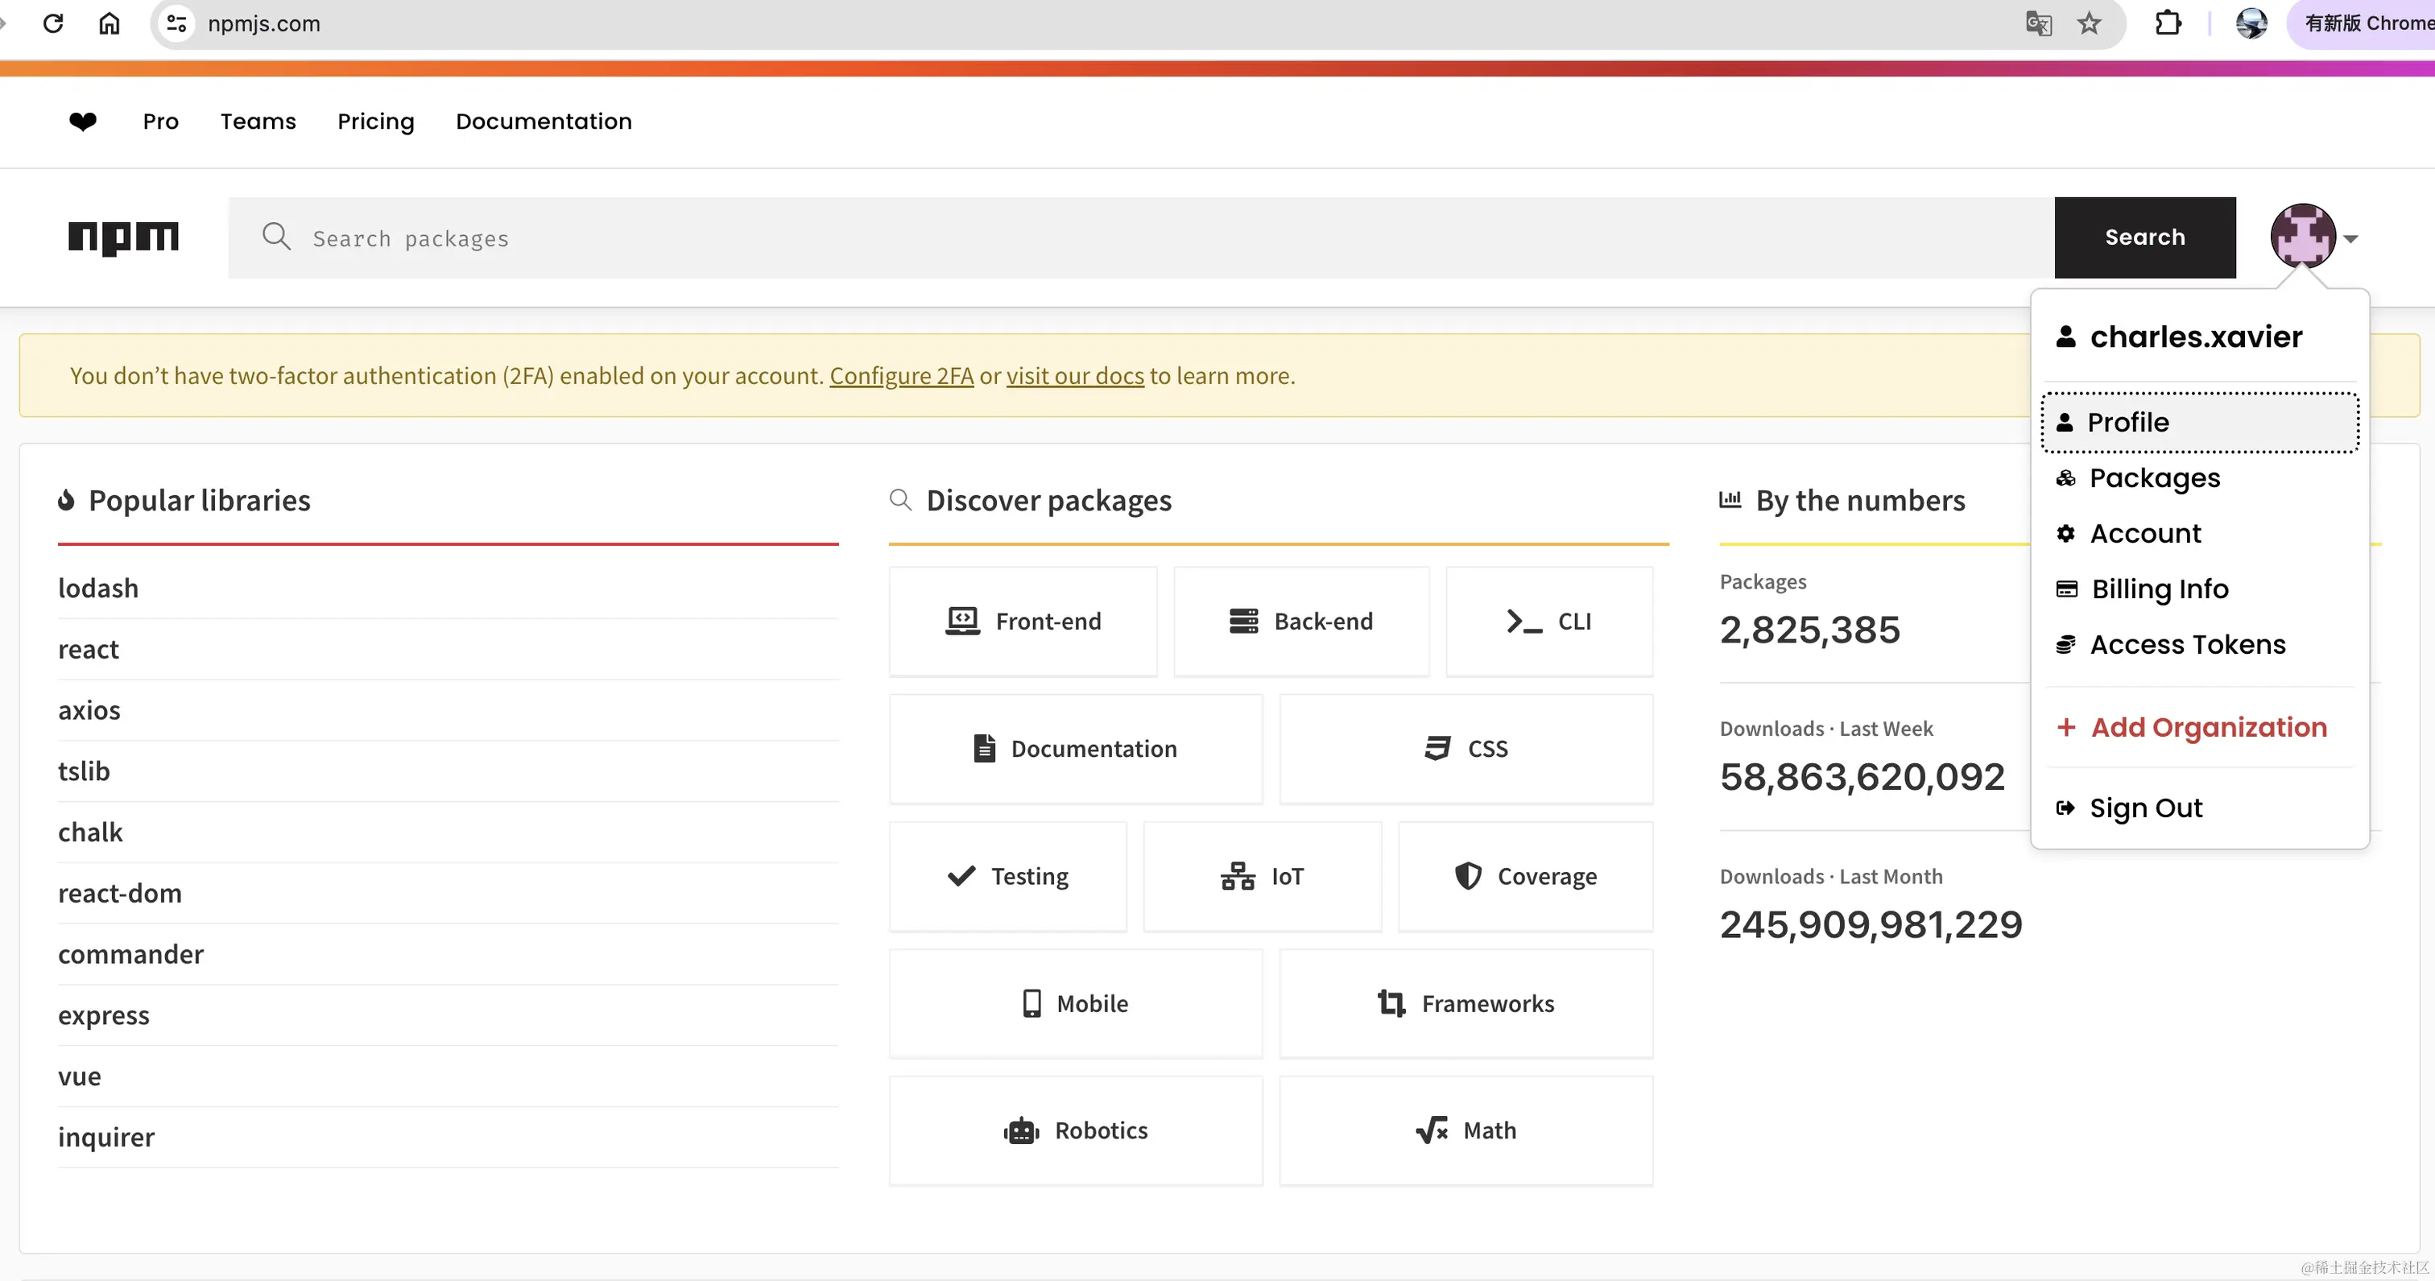
Task: Click the browser reload icon
Action: click(x=53, y=23)
